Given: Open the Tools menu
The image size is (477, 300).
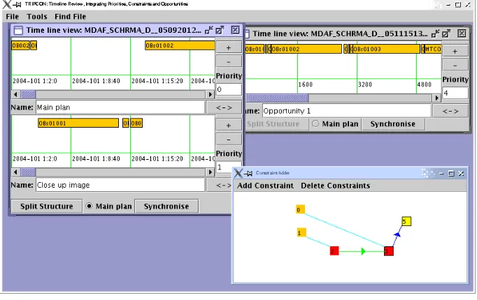Looking at the screenshot, I should [x=37, y=17].
